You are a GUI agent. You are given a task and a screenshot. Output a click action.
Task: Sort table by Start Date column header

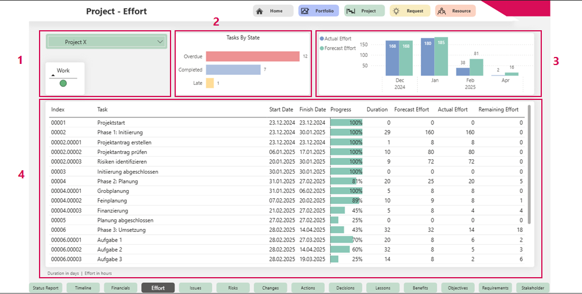(281, 109)
